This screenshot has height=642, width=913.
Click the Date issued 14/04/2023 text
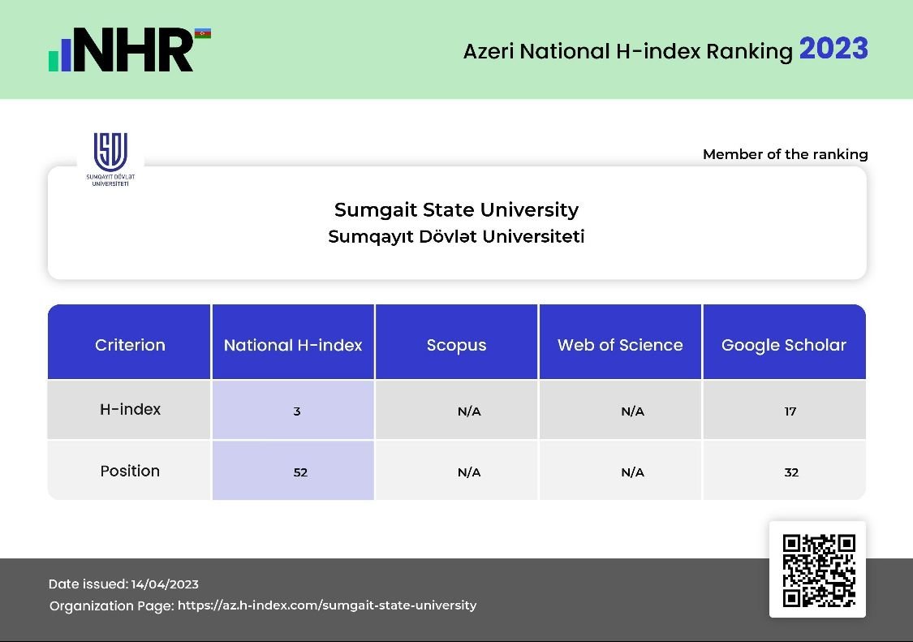pos(123,584)
